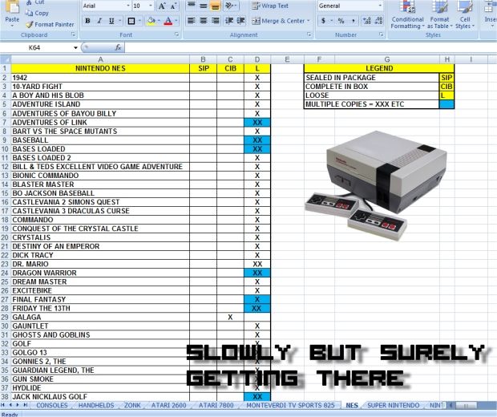Click the Wrap Text button
This screenshot has width=497, height=417.
pos(270,6)
